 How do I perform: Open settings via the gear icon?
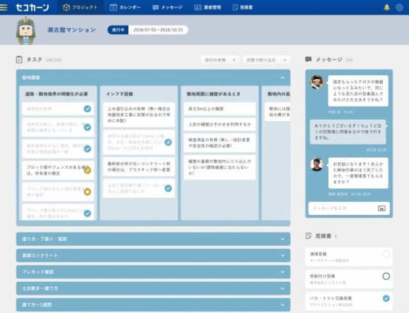[399, 8]
